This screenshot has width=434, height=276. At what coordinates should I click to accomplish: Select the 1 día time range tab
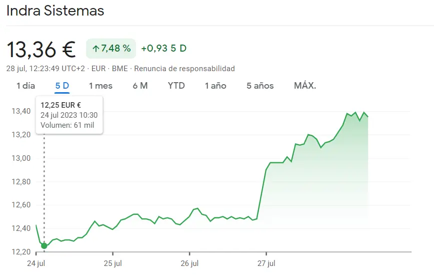25,86
